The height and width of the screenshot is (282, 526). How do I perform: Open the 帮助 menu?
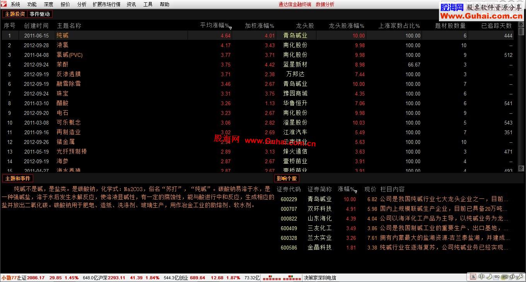click(x=164, y=4)
